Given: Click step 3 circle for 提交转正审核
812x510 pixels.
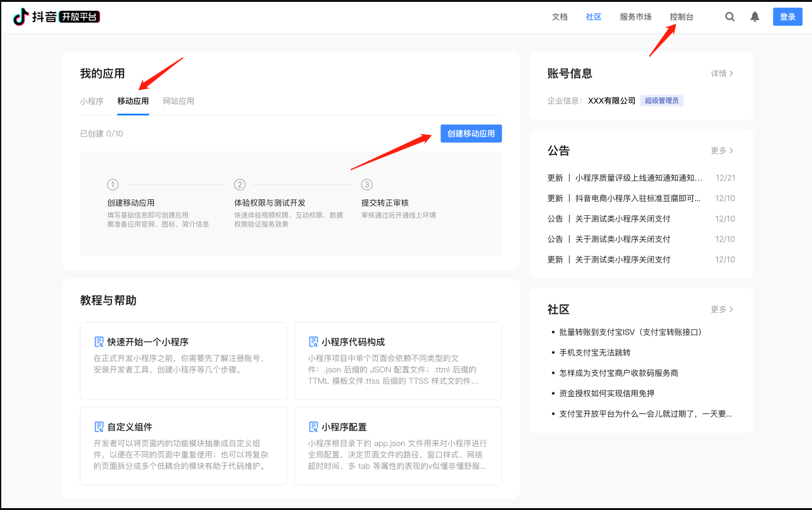Looking at the screenshot, I should point(367,185).
